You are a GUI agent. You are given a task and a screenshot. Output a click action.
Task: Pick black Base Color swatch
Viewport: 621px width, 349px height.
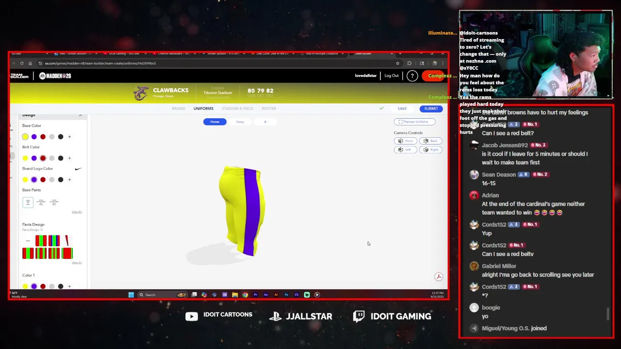click(x=61, y=137)
